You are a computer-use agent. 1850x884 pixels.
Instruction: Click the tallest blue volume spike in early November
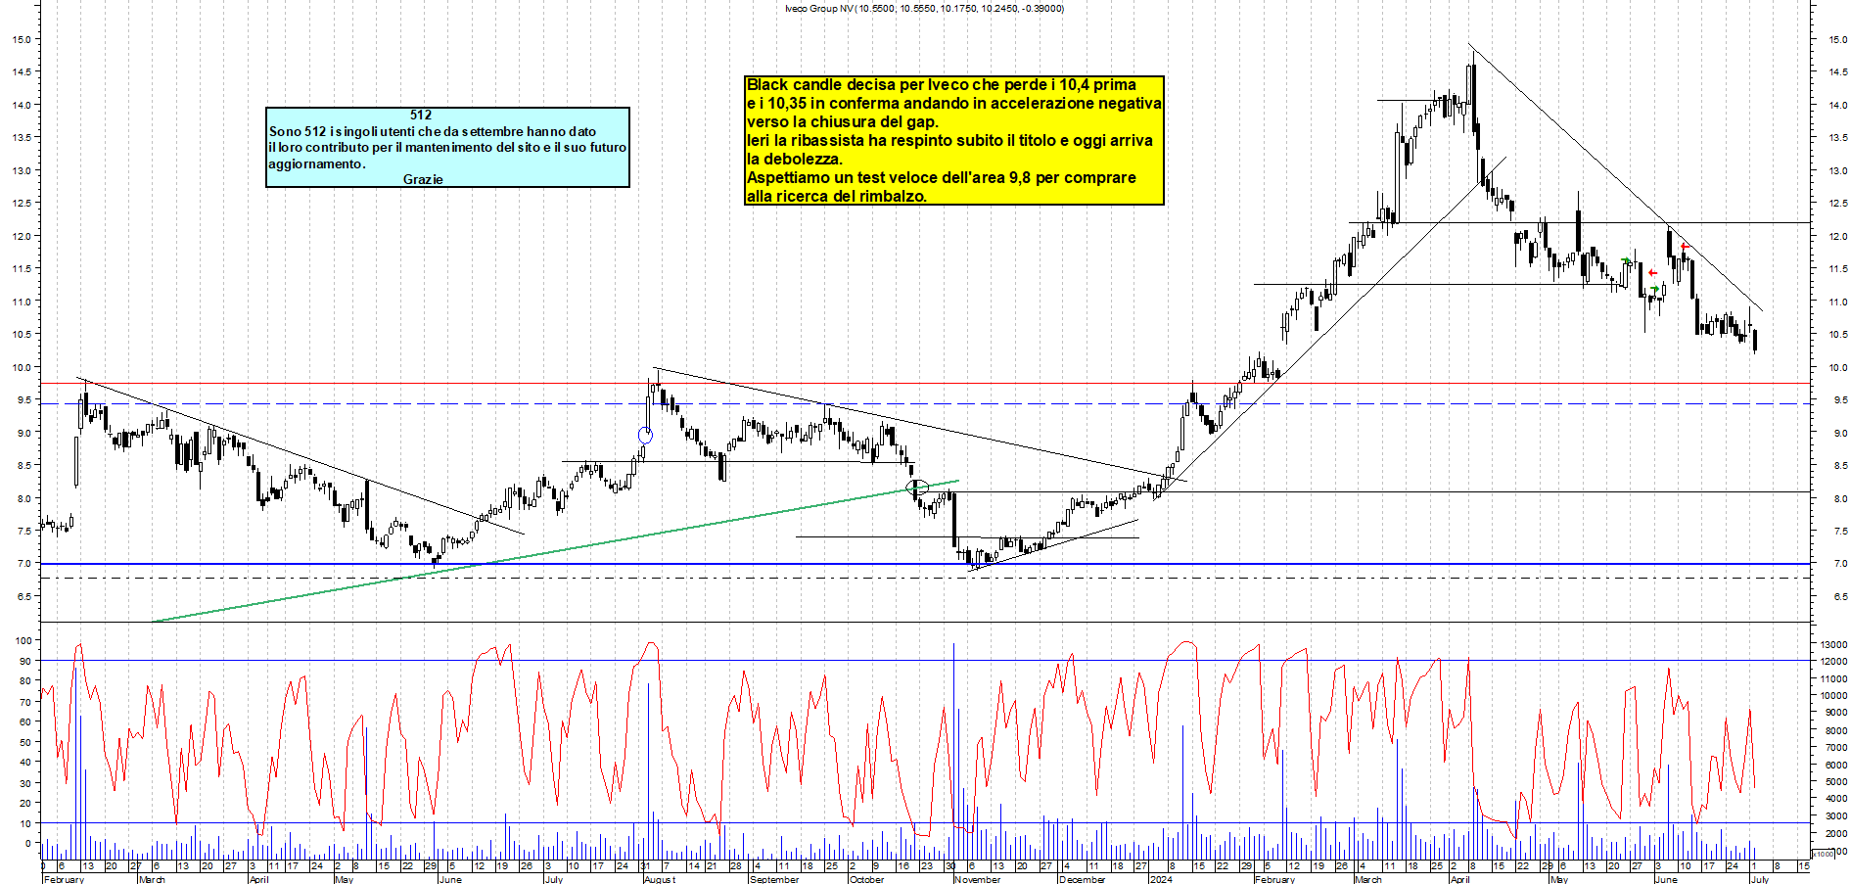tap(953, 750)
